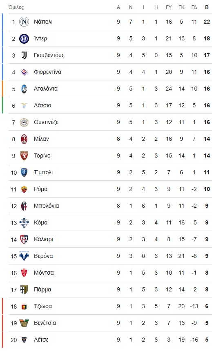
Task: Click the Napoli club crest icon
Action: point(24,22)
